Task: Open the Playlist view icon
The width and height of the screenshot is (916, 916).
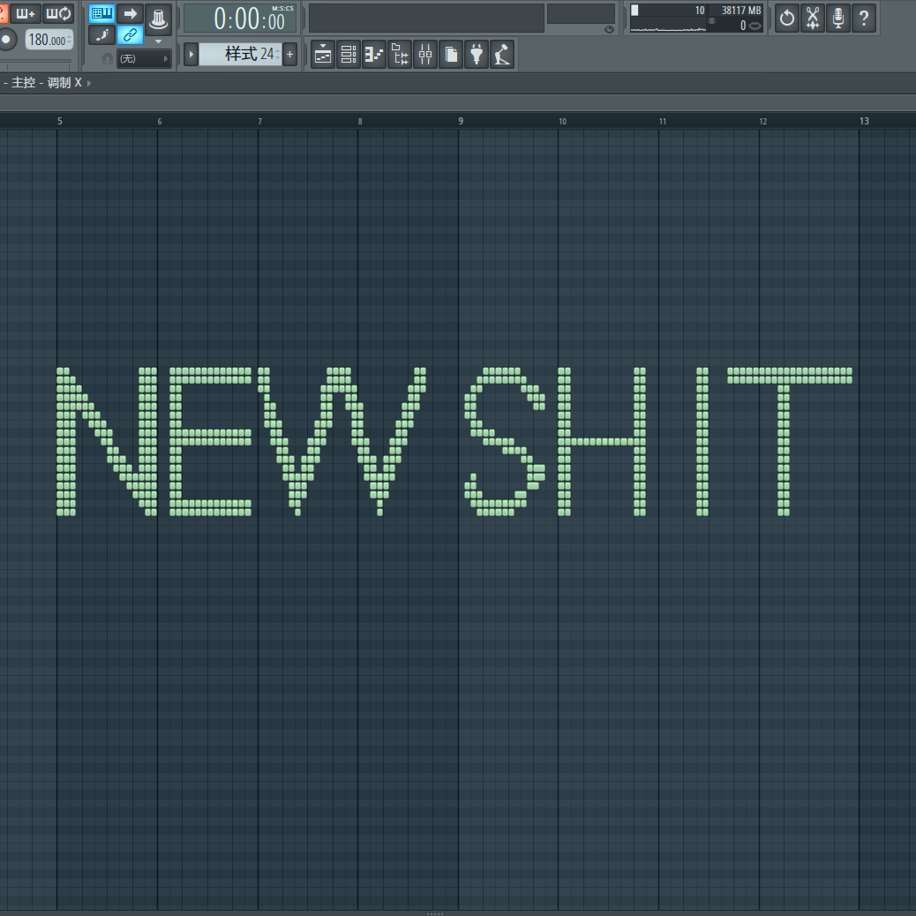Action: [323, 55]
